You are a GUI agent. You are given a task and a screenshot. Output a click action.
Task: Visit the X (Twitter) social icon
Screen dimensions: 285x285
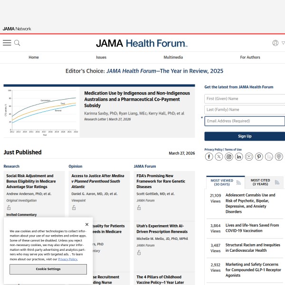(219, 157)
